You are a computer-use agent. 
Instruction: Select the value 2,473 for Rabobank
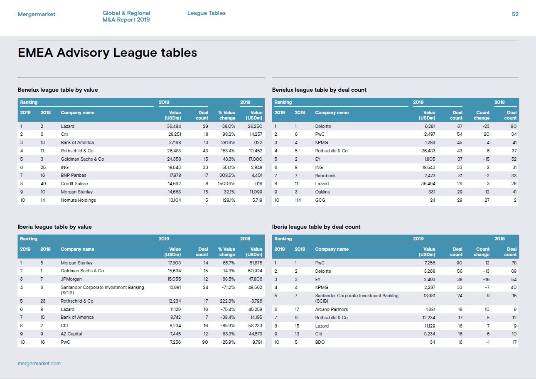click(x=429, y=176)
